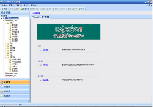Click the POP3安全配置 node icon
Viewport: 153px width, 107px height.
point(10,62)
